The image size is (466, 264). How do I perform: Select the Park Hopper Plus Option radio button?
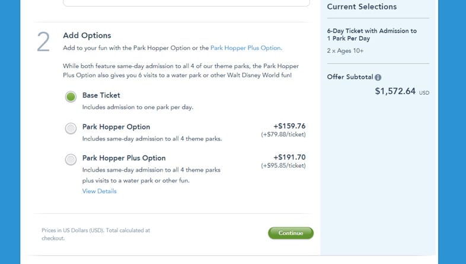click(71, 160)
